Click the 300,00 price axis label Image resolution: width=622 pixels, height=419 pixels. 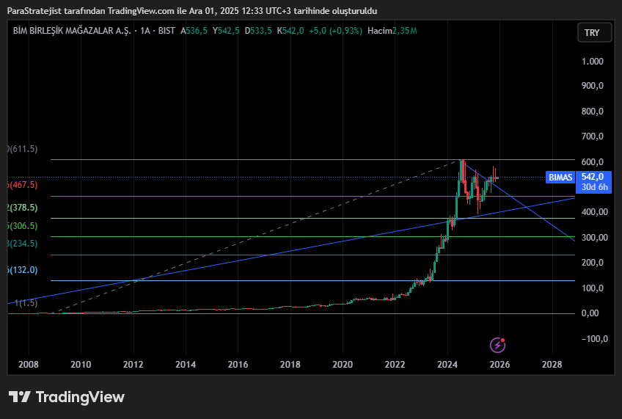595,238
